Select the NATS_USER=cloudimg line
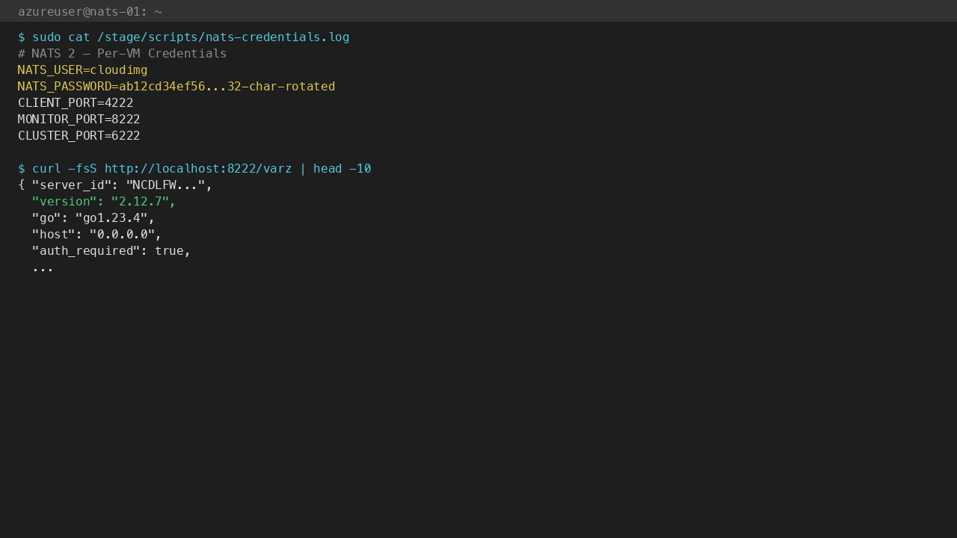The width and height of the screenshot is (957, 538). (82, 70)
